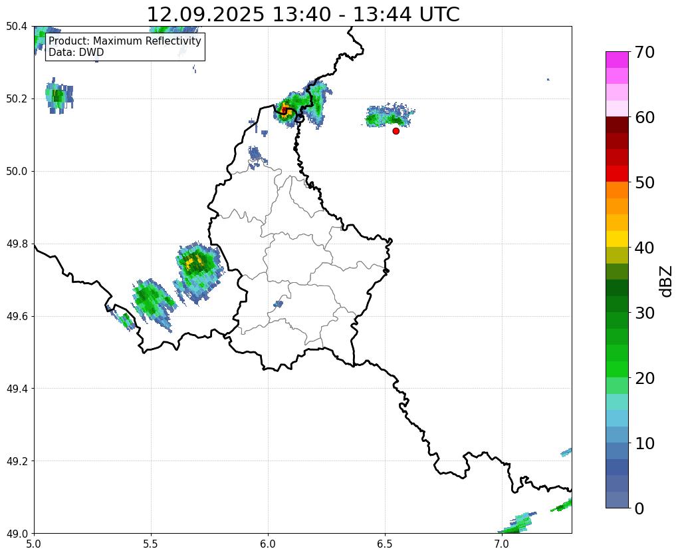Click the latitude tick label 50.0
Viewport: 680px width, 555px height.
pyautogui.click(x=17, y=172)
